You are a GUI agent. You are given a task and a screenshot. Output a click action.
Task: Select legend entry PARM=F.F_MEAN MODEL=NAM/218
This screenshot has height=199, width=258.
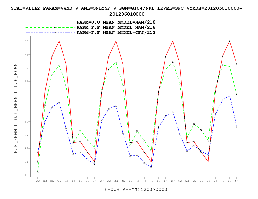pyautogui.click(x=116, y=27)
